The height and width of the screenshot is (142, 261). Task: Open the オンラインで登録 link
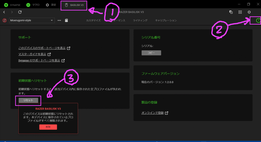152,113
